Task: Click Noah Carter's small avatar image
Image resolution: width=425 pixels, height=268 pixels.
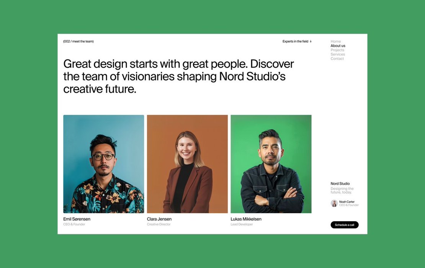Action: pyautogui.click(x=334, y=203)
